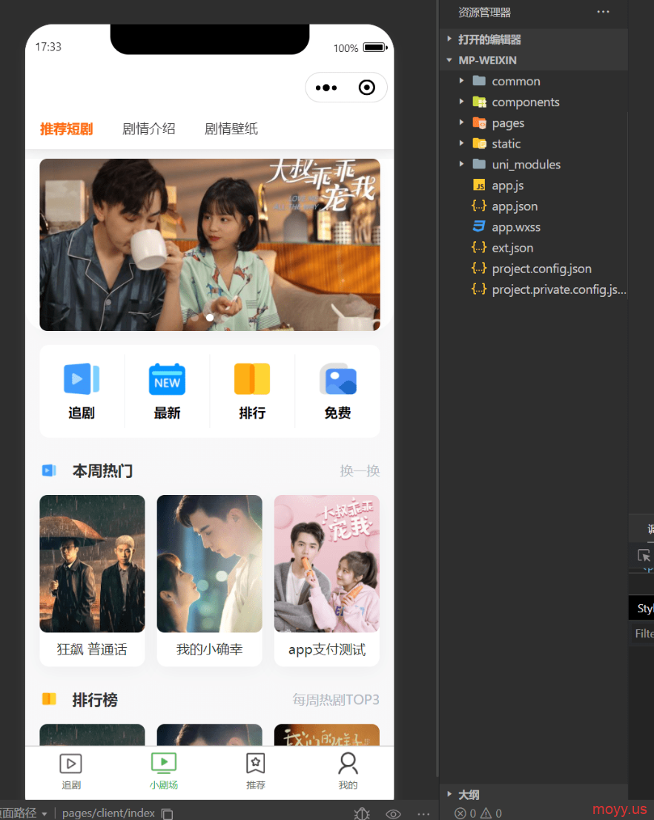Image resolution: width=654 pixels, height=820 pixels.
Task: Open the 狂飙 普通话 drama card
Action: (93, 580)
